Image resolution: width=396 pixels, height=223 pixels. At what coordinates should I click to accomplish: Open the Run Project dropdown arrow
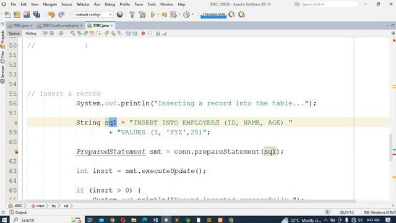[x=158, y=15]
